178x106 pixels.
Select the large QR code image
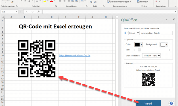[37, 59]
